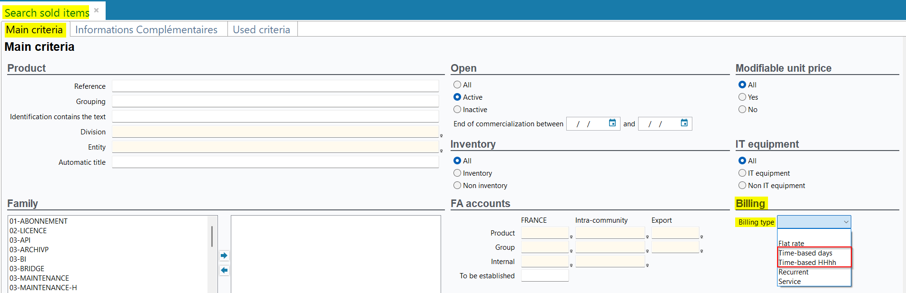Screen dimensions: 906x293
Task: Click the Reference input field
Action: [x=275, y=86]
